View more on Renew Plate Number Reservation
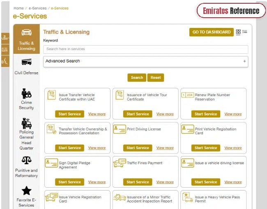Image resolution: width=267 pixels, height=209 pixels. (x=233, y=114)
